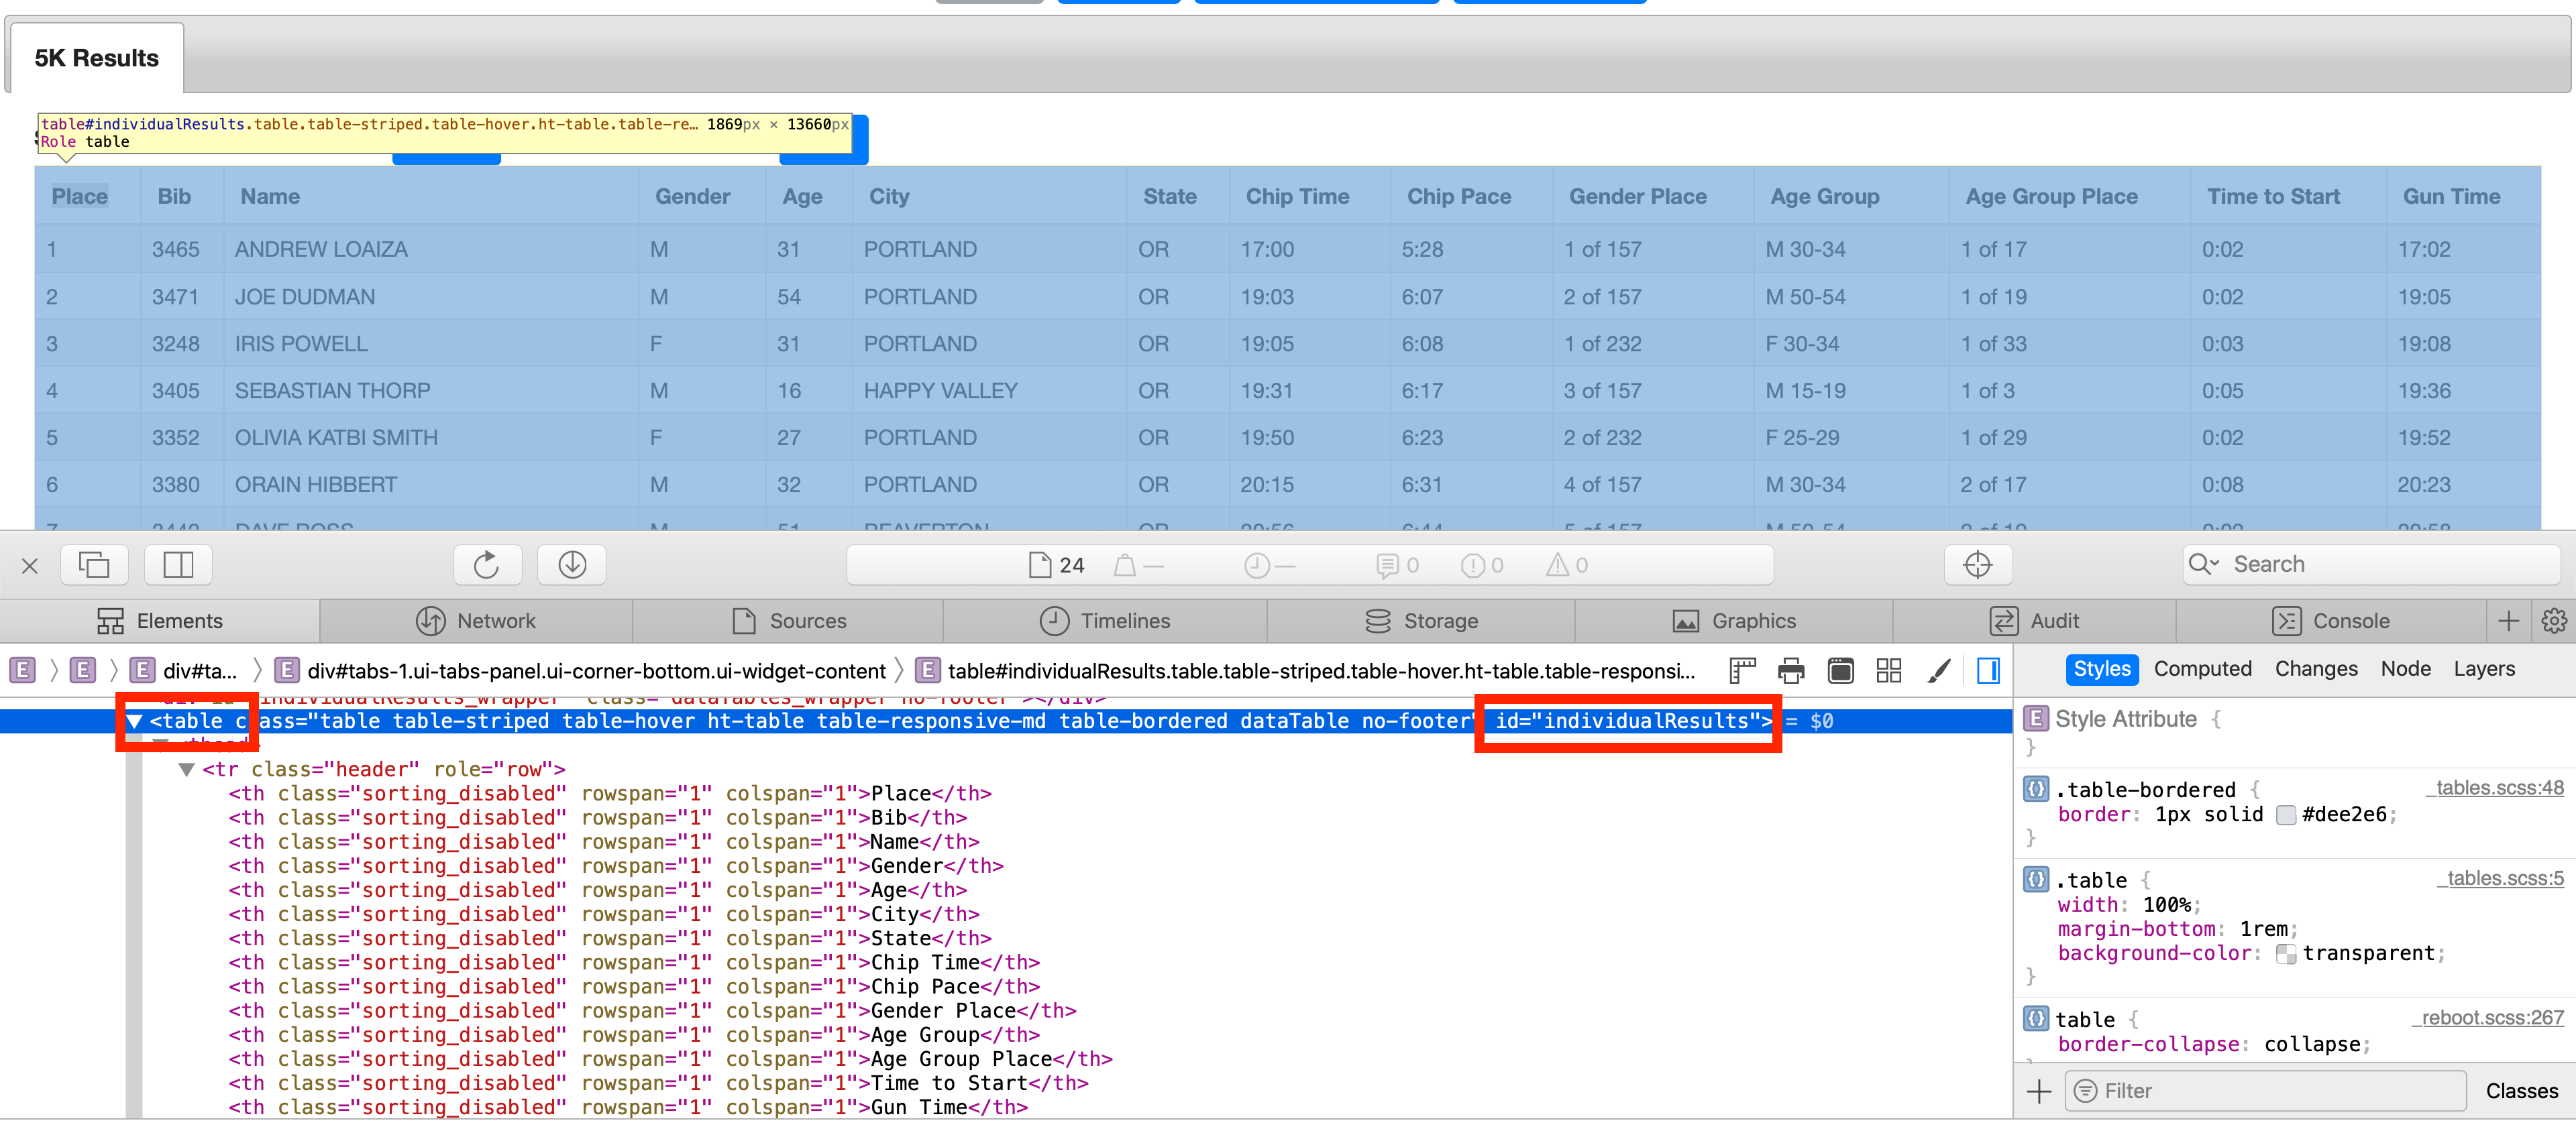Toggle the details sidebar panel button
2576x1137 pixels.
click(x=1988, y=670)
